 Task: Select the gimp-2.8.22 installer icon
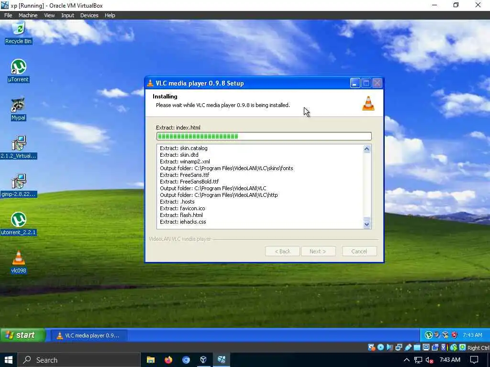[19, 186]
